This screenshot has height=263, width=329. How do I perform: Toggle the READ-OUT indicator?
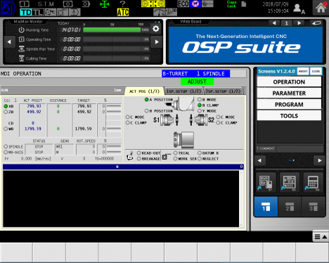click(x=139, y=153)
